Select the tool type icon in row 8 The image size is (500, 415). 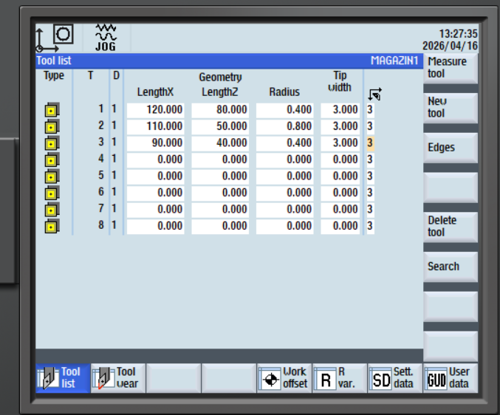[x=52, y=227]
